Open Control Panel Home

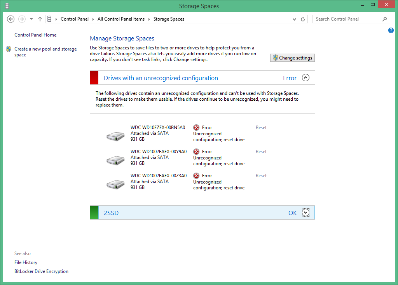(35, 35)
